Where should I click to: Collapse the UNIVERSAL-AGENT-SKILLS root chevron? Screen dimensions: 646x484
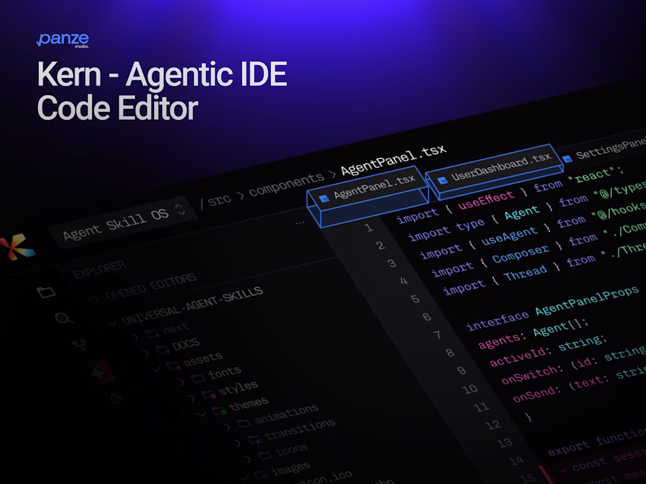[112, 324]
